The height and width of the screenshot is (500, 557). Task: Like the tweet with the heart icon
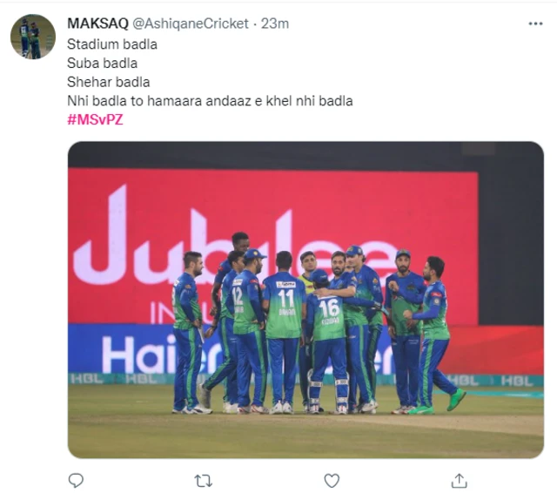tap(332, 481)
